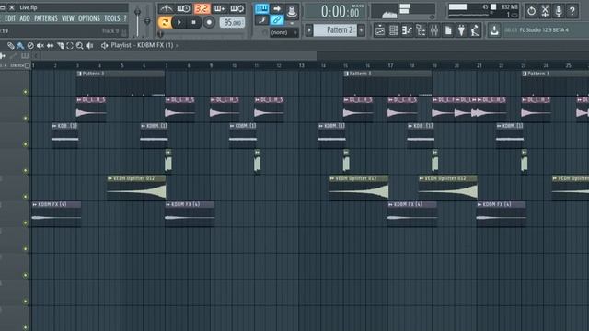Click the plug-shaped plugin icon
Screen dimensions: 589x331
pos(461,30)
